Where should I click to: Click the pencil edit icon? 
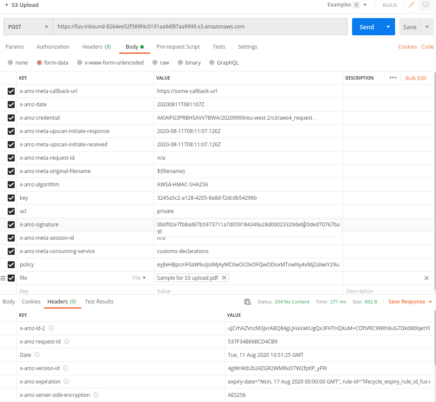(411, 5)
